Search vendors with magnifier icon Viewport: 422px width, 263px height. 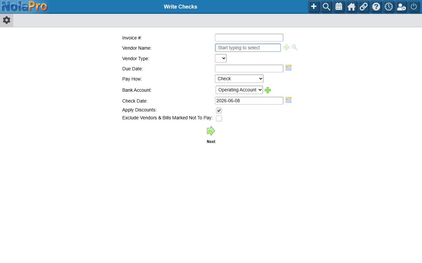294,48
